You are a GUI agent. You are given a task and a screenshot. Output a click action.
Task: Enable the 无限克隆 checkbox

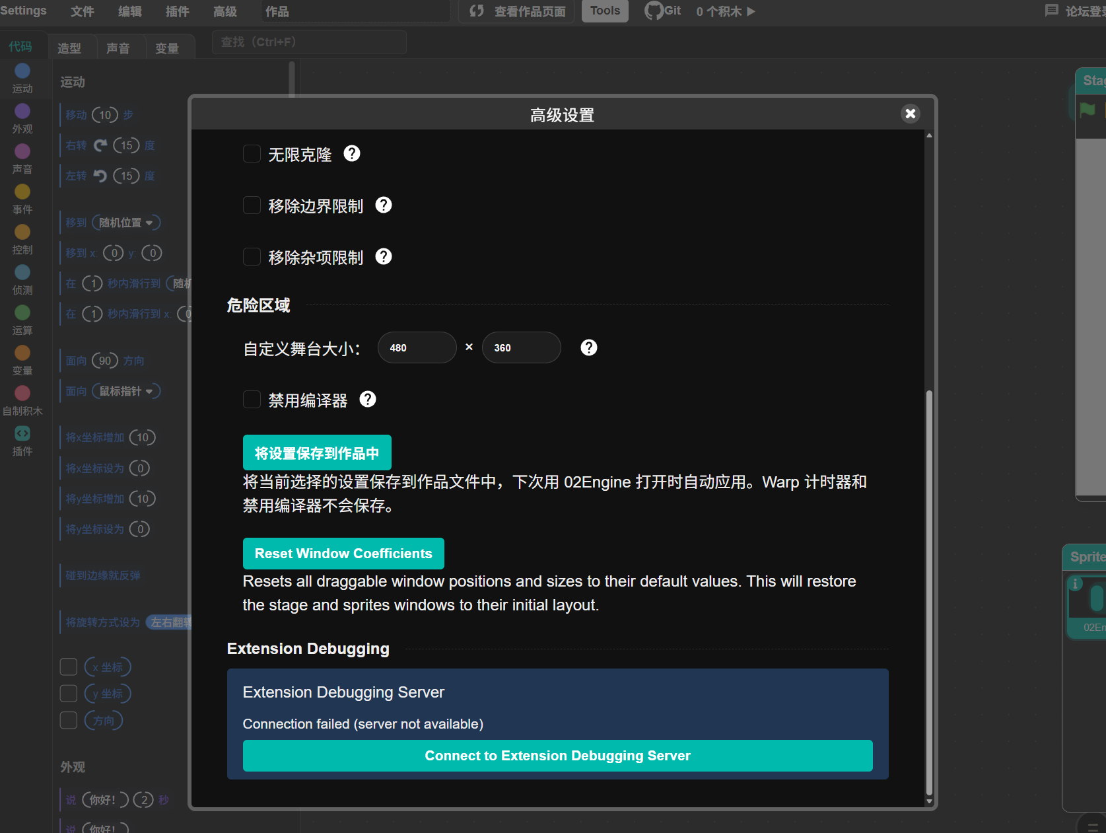click(x=252, y=154)
